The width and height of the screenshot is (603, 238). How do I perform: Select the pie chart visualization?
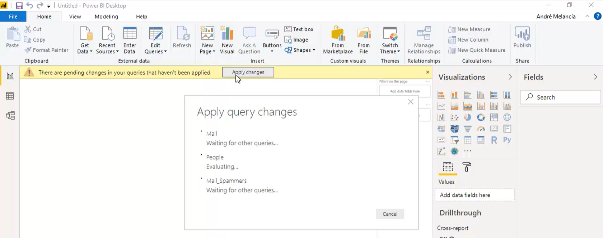click(x=468, y=117)
